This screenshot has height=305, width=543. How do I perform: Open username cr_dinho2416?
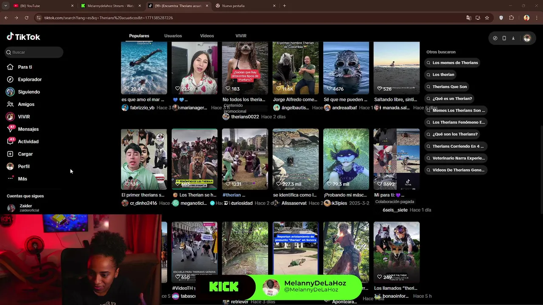[x=143, y=203]
